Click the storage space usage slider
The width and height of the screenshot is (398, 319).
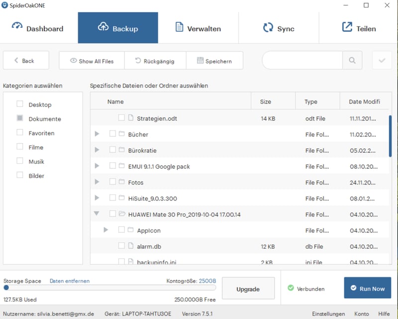(x=109, y=288)
